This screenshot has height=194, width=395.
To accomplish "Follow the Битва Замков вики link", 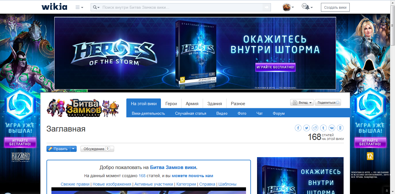I will point(173,167).
